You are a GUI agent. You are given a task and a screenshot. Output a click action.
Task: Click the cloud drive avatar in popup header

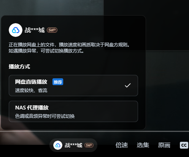pos(16,30)
